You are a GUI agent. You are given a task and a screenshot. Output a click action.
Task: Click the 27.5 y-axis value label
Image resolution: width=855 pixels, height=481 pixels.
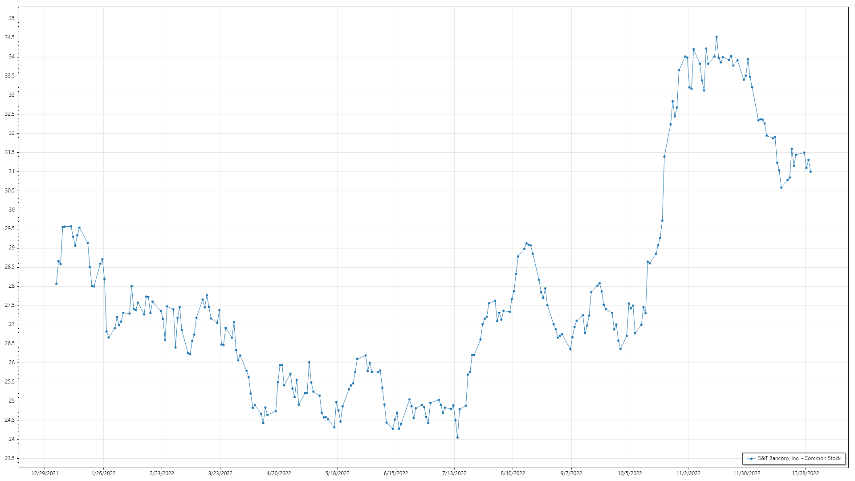tap(10, 306)
